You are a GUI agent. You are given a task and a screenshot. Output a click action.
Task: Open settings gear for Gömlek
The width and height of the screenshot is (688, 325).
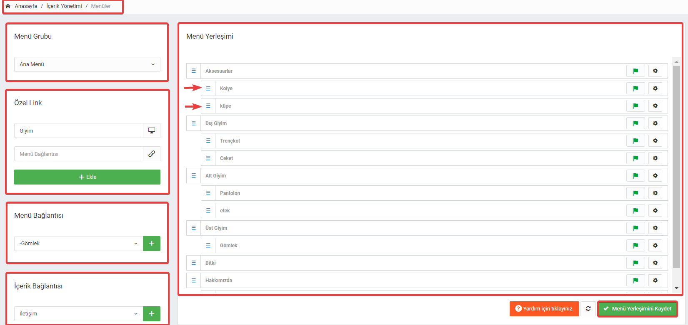[x=655, y=246]
